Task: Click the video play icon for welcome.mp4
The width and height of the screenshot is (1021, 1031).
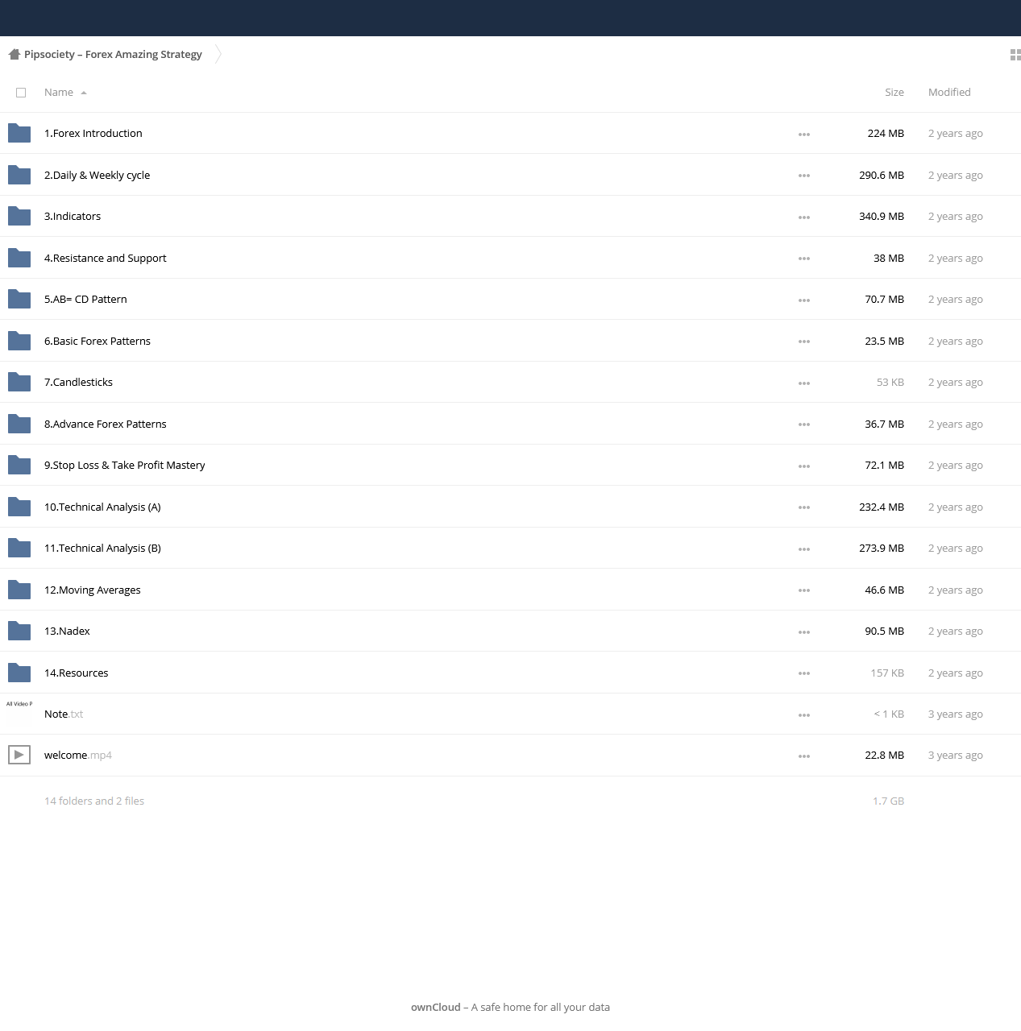Action: click(x=19, y=755)
